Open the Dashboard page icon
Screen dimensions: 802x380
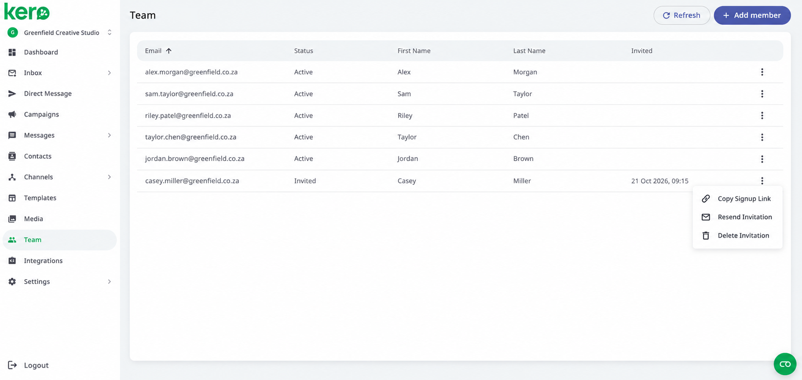point(12,52)
